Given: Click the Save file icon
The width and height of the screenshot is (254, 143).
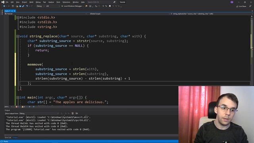Looking at the screenshot, I should pyautogui.click(x=20, y=6).
